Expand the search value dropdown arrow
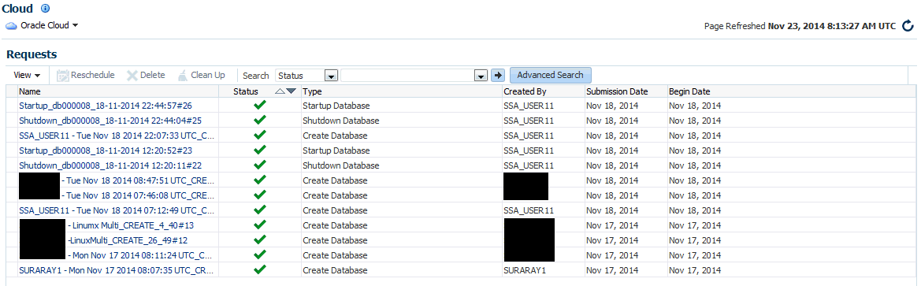This screenshot has height=286, width=921. 481,76
